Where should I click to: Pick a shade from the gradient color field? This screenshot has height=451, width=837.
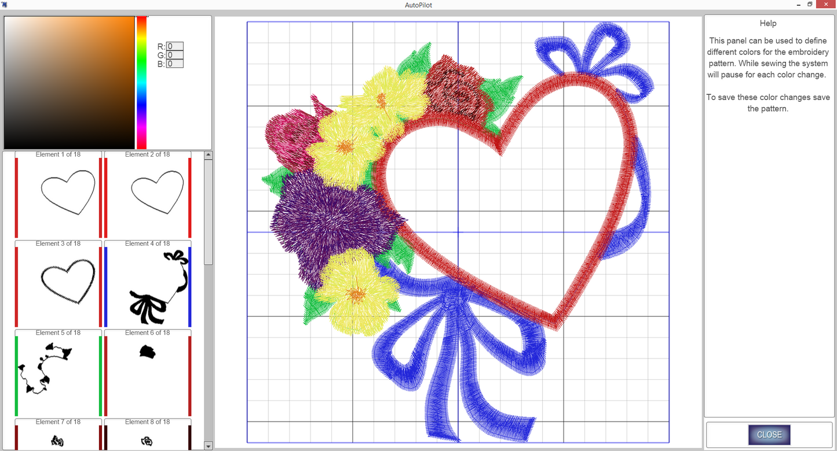(x=70, y=81)
